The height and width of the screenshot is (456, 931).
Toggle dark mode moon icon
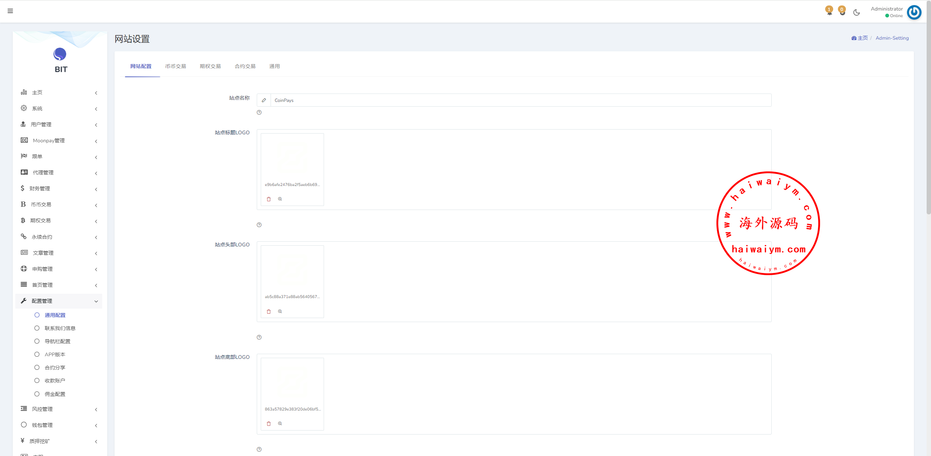856,12
